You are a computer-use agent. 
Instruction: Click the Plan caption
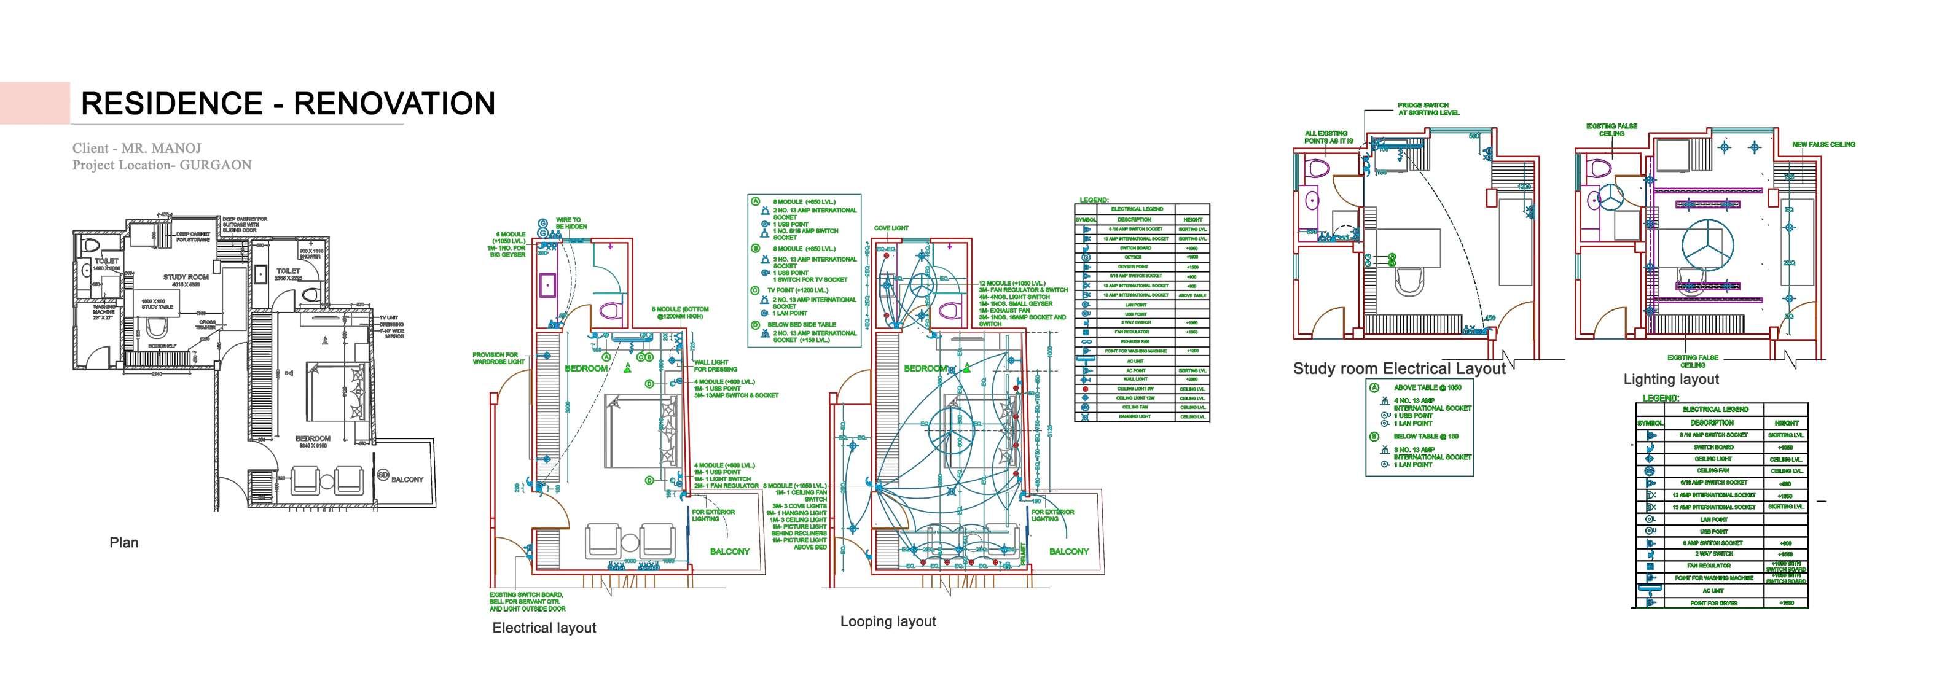(x=124, y=542)
